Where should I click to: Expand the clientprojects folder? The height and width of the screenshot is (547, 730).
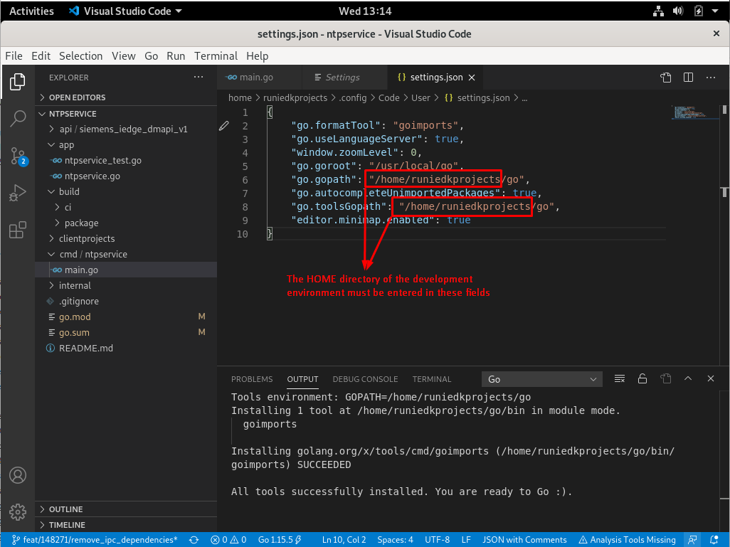pyautogui.click(x=87, y=238)
